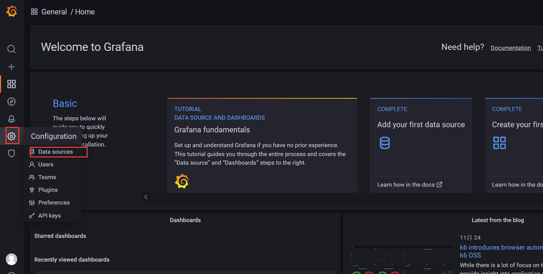Image resolution: width=543 pixels, height=274 pixels.
Task: Click the Grafana logo in the tutorial card
Action: pyautogui.click(x=182, y=181)
